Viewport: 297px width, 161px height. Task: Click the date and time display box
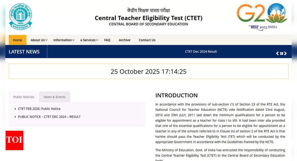(148, 71)
